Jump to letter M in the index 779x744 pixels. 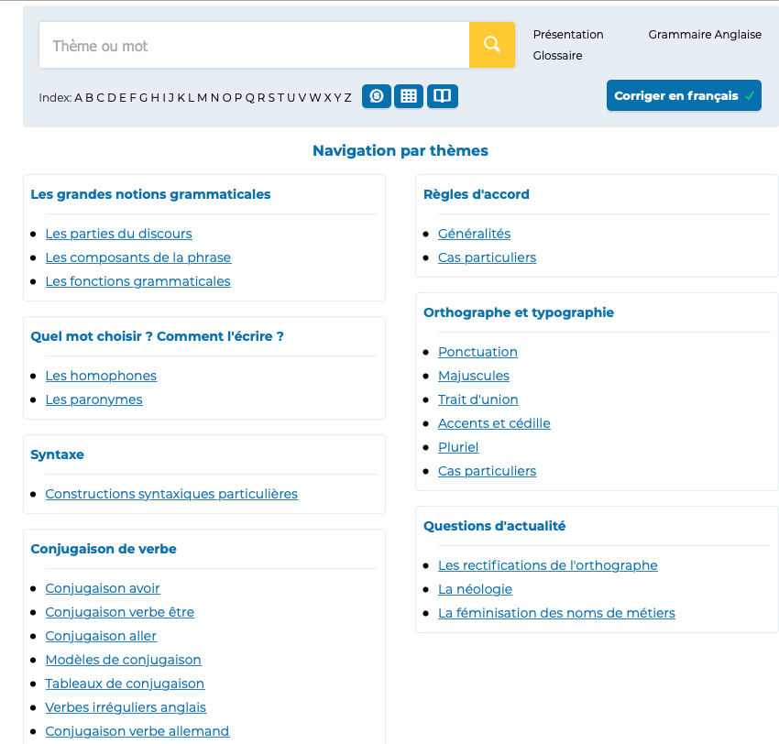pyautogui.click(x=202, y=98)
